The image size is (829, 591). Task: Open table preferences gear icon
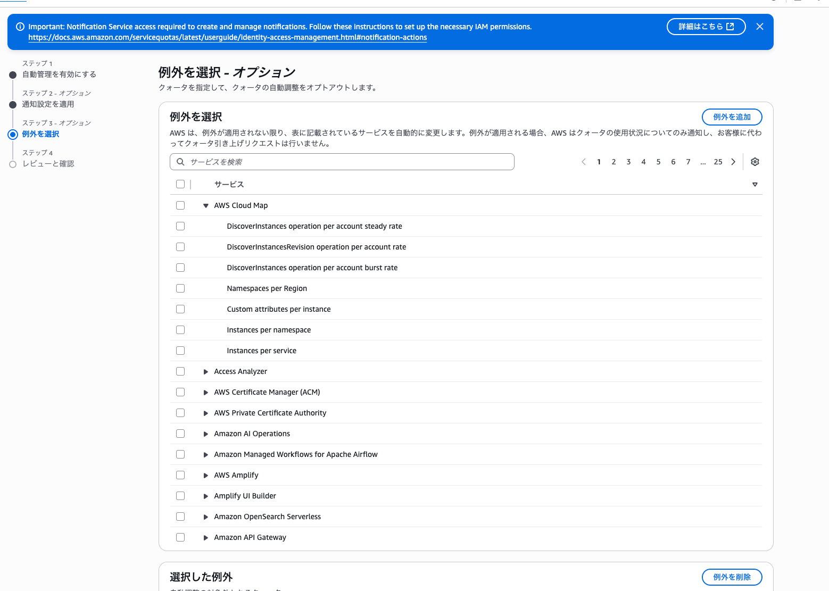(755, 162)
